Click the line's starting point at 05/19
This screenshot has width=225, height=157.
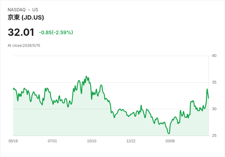tap(13, 89)
